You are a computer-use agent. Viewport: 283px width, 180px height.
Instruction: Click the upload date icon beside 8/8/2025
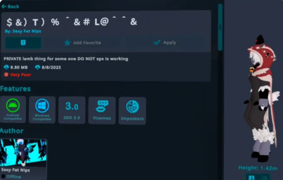(x=37, y=67)
